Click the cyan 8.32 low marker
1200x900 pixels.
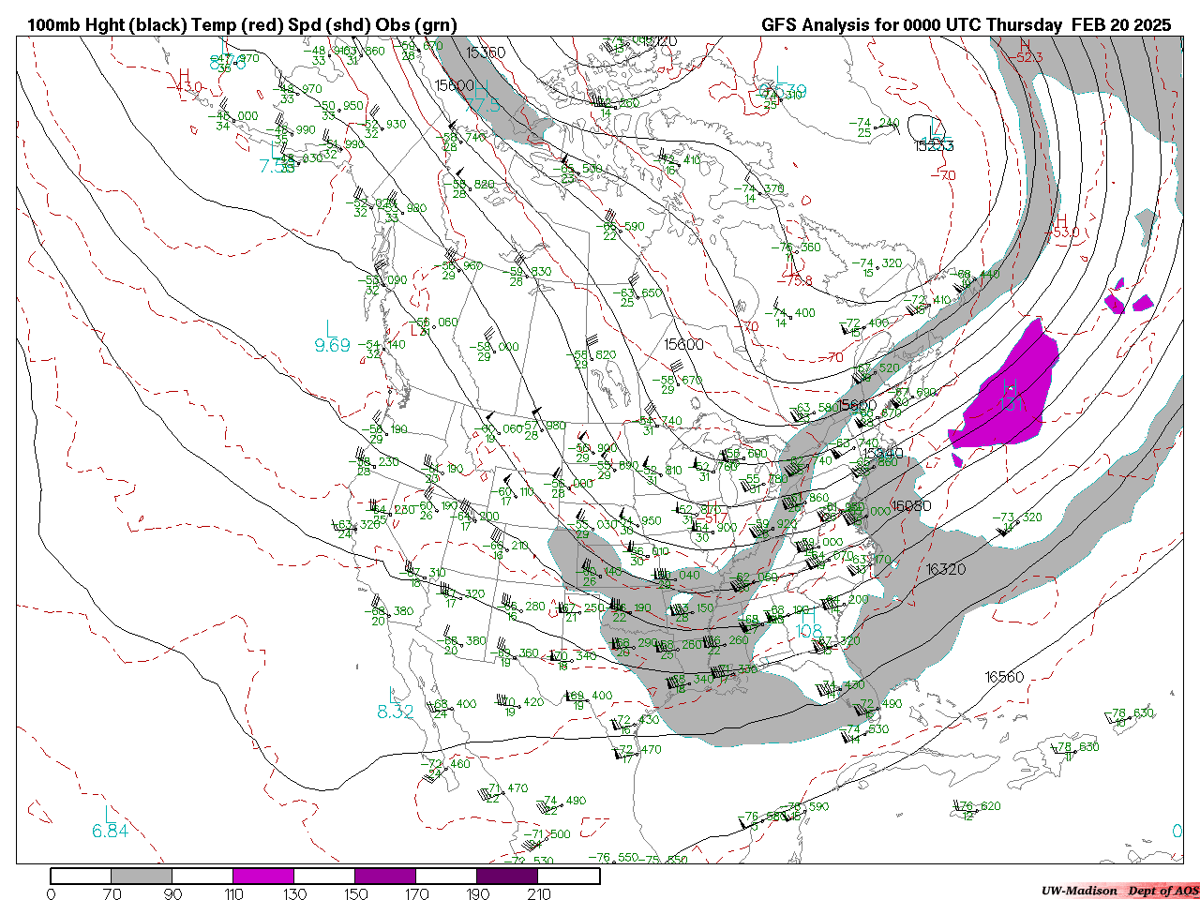[395, 712]
